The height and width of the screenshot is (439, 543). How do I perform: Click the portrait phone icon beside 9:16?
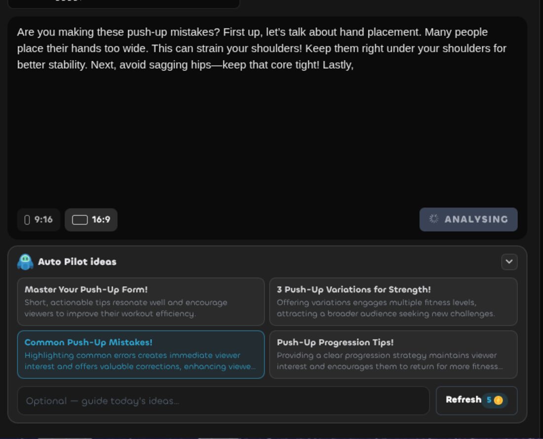tap(27, 220)
